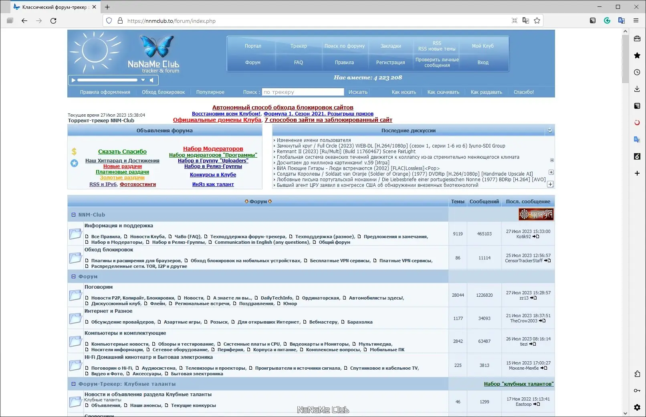Open Поиск по форуму

(x=345, y=46)
